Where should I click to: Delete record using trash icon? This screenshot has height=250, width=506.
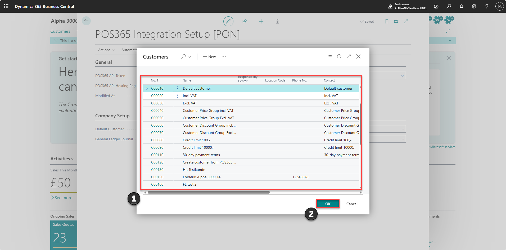click(277, 21)
